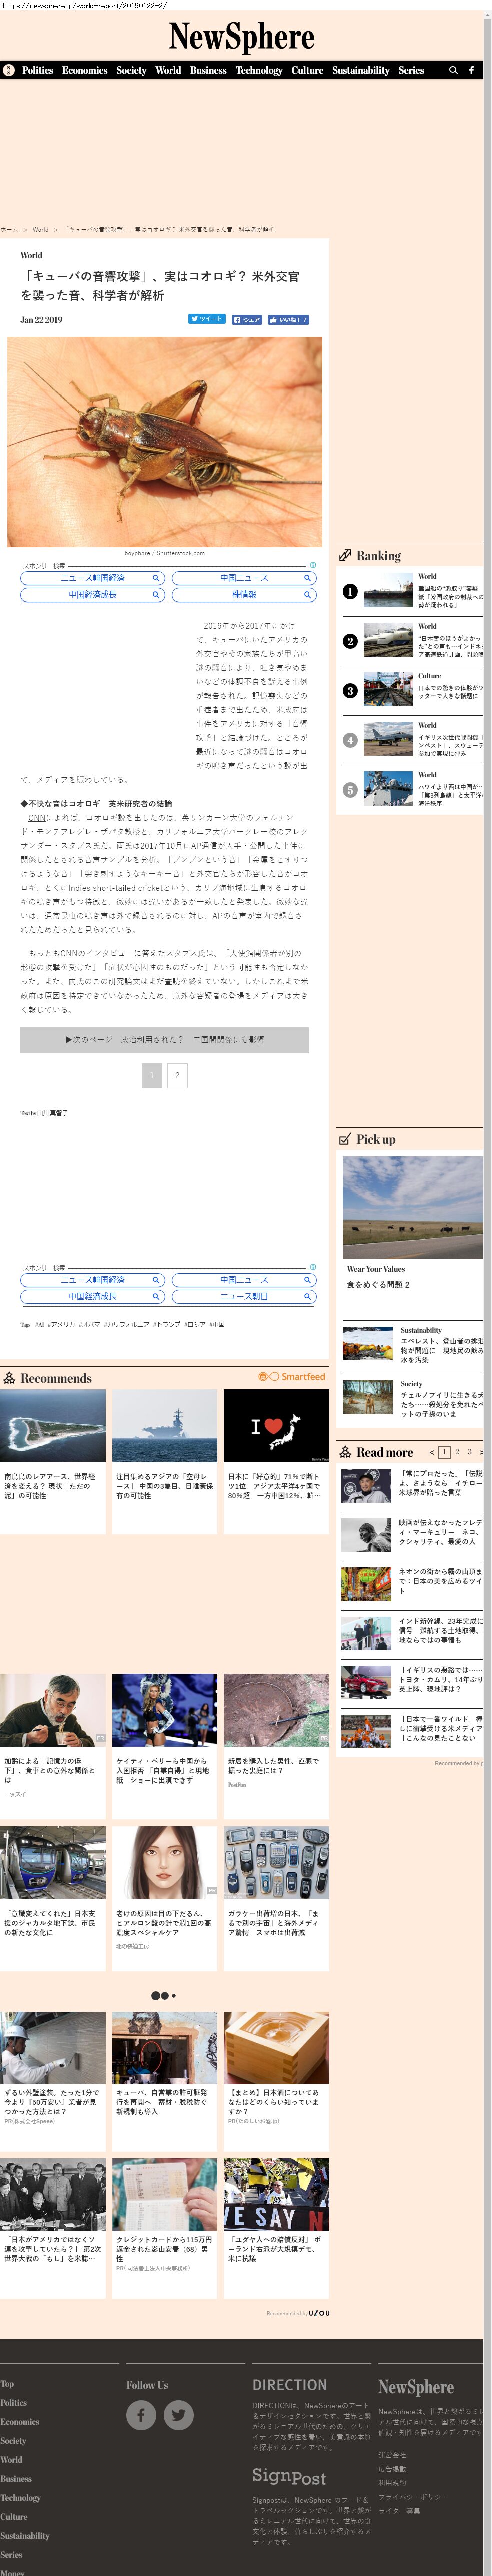Click the #トランプ tag
This screenshot has height=2576, width=492.
point(166,1324)
